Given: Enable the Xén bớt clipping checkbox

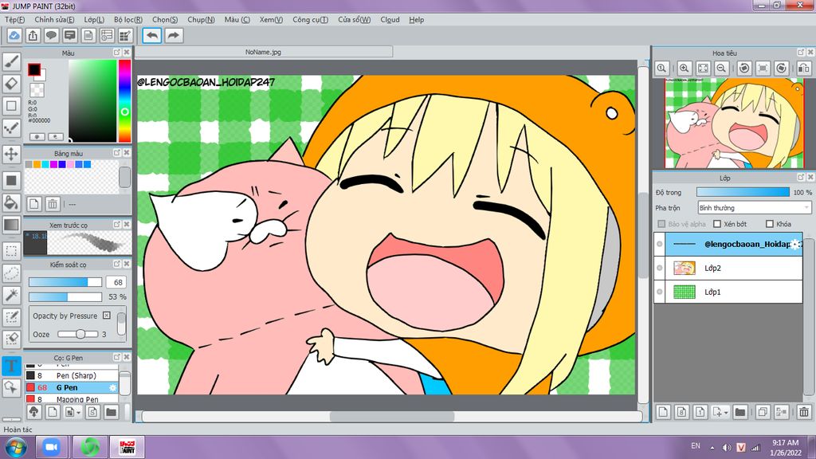Looking at the screenshot, I should click(717, 224).
